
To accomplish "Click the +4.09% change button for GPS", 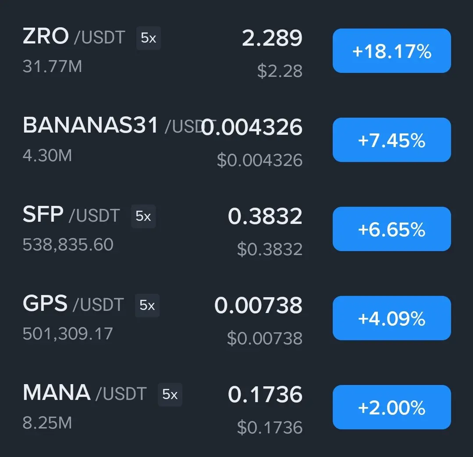I will click(391, 318).
